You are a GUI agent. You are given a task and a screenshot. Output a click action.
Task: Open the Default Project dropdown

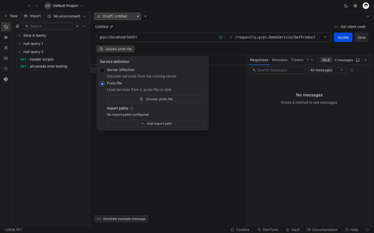[x=64, y=6]
